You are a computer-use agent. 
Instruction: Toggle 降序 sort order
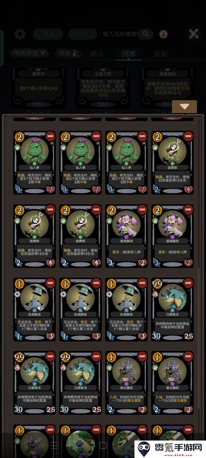(69, 53)
